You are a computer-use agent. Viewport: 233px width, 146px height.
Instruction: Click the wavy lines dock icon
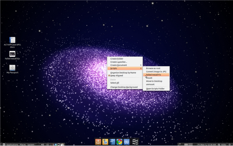[x=135, y=142]
